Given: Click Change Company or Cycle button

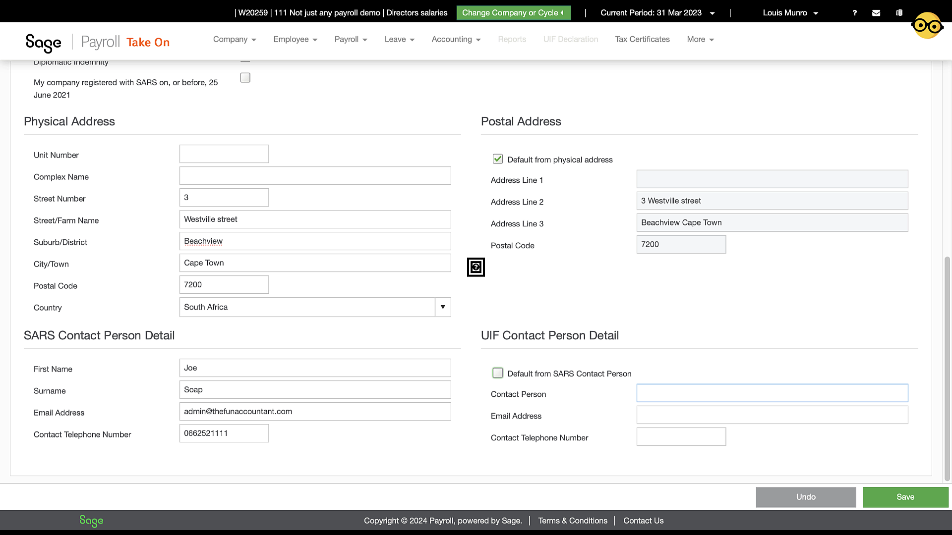Looking at the screenshot, I should (x=514, y=13).
